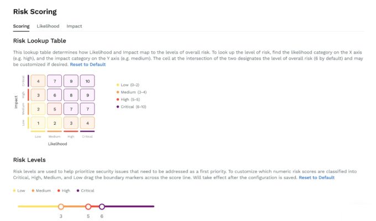This screenshot has height=221, width=376.
Task: Click the cell with value 5 in lookup table
Action: click(x=54, y=109)
